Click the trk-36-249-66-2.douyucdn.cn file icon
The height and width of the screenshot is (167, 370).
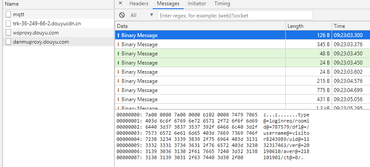8,24
